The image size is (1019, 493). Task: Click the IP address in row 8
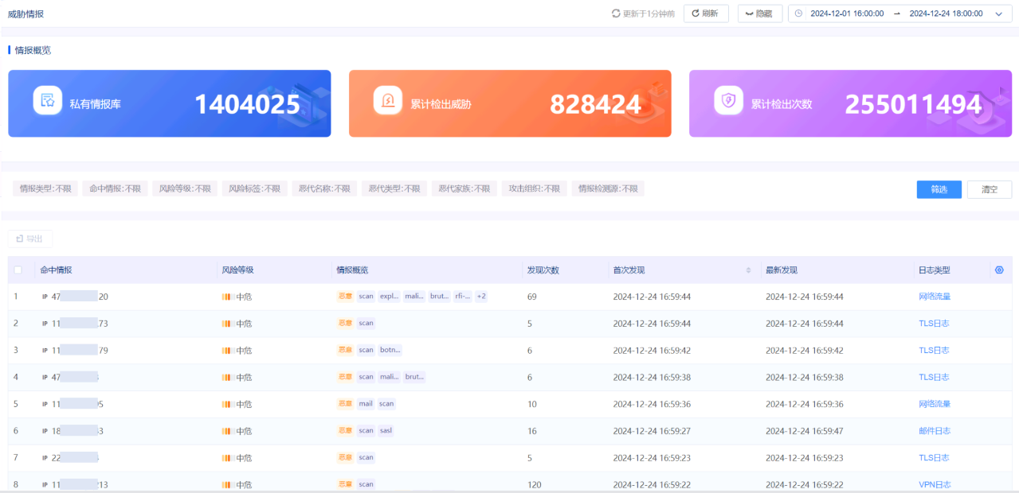pos(80,485)
